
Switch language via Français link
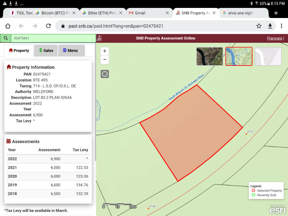[x=274, y=38]
